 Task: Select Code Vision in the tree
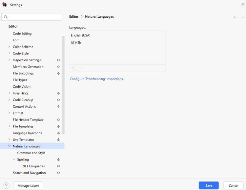[22, 87]
